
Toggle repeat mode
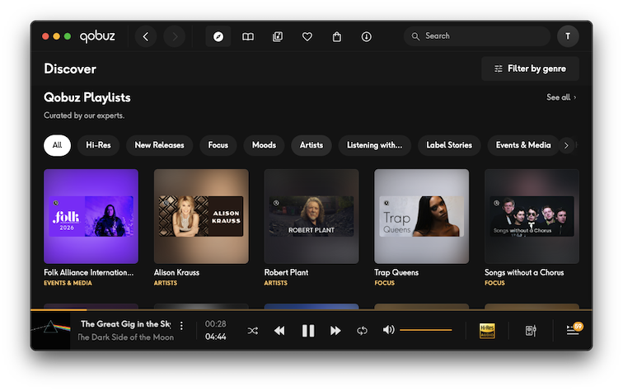pyautogui.click(x=362, y=330)
